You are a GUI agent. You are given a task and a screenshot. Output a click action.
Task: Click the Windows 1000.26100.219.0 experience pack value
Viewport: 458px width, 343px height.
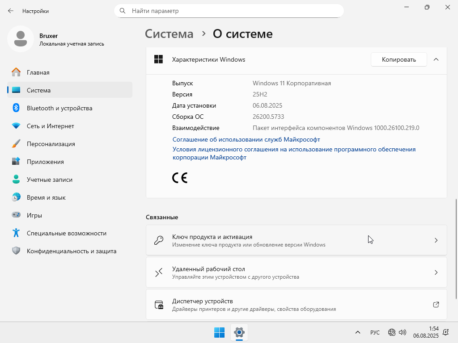pyautogui.click(x=336, y=128)
